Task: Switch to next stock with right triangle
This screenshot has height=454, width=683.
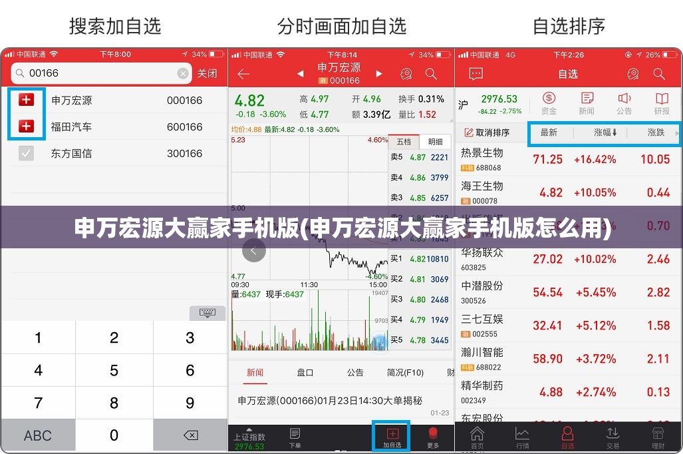Action: point(379,74)
